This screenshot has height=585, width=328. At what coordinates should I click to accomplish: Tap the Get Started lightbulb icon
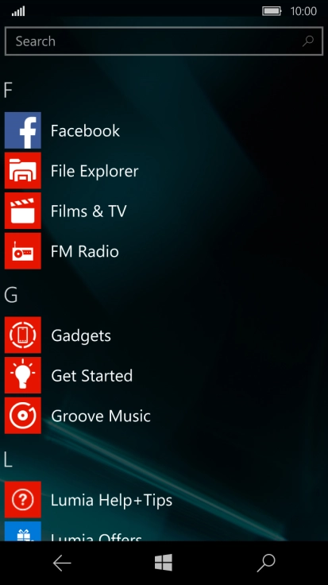[x=23, y=375]
